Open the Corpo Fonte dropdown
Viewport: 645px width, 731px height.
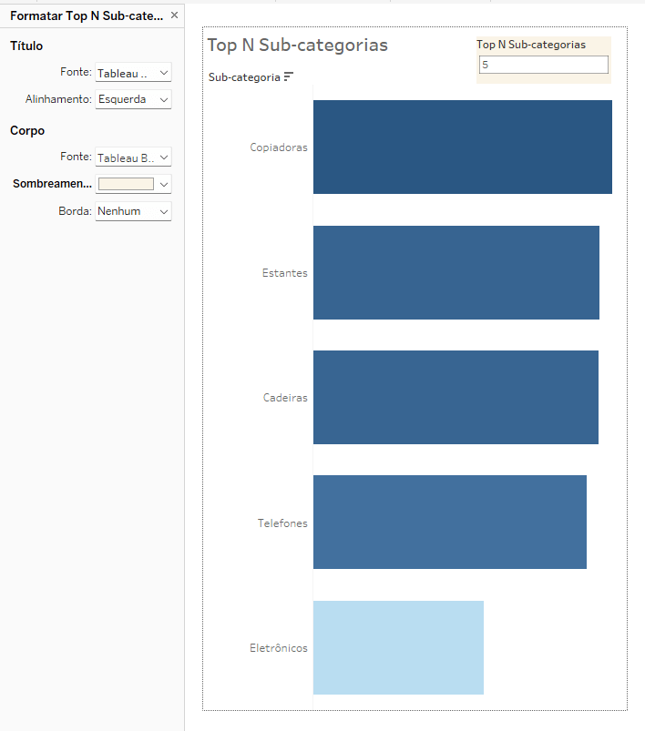133,157
